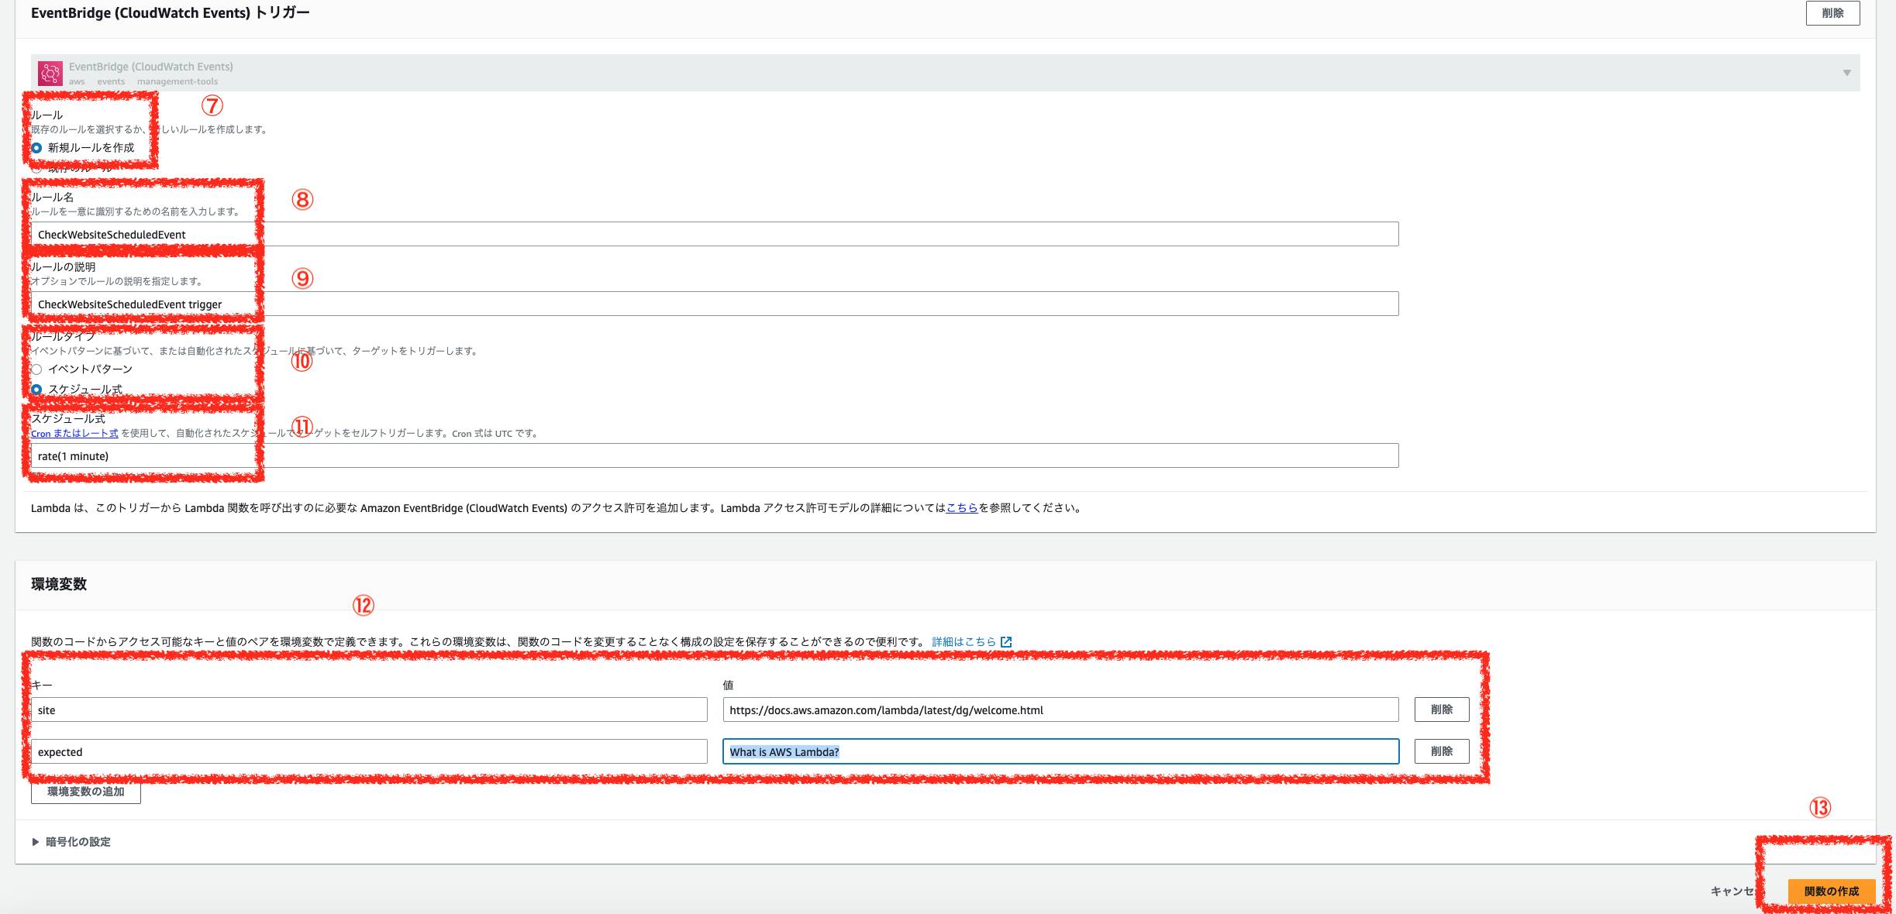1896x914 pixels.
Task: Open the 詳細はこちら link
Action: click(964, 642)
